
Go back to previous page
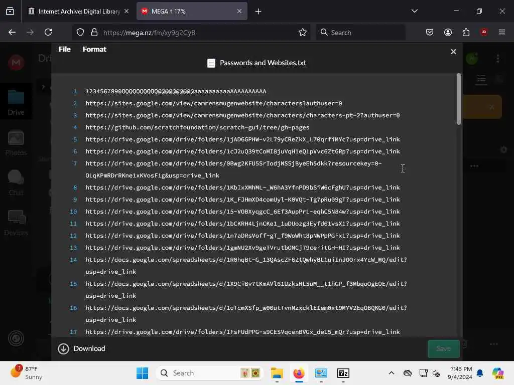coord(12,33)
